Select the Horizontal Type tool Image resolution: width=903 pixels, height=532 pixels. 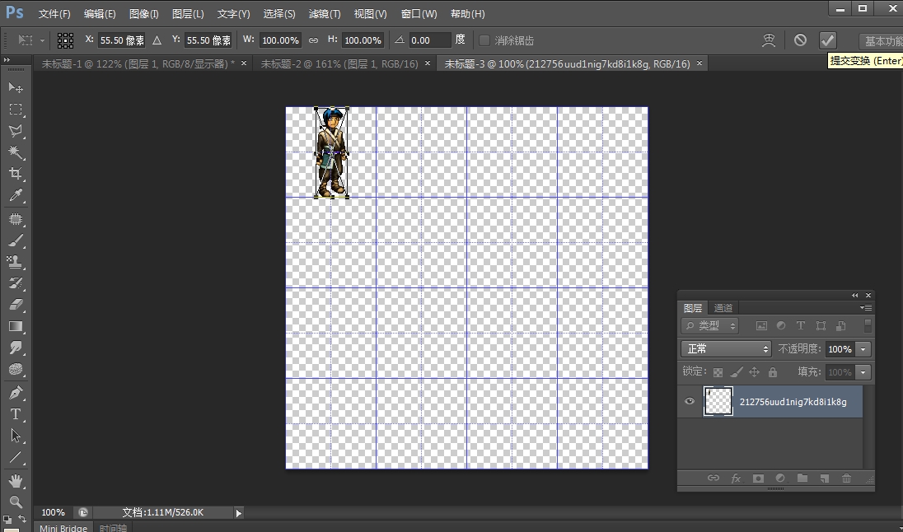(16, 414)
